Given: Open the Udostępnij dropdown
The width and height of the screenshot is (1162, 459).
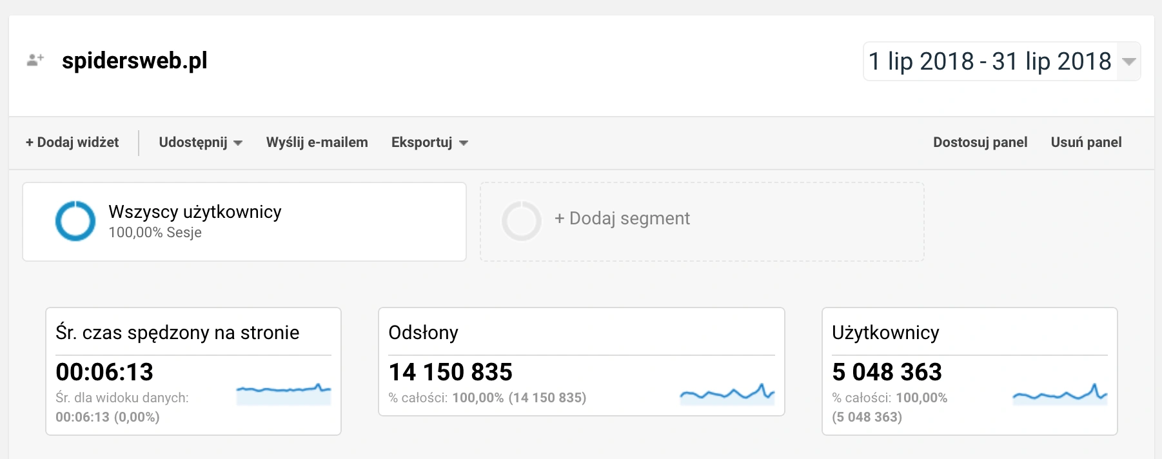Looking at the screenshot, I should coord(201,142).
